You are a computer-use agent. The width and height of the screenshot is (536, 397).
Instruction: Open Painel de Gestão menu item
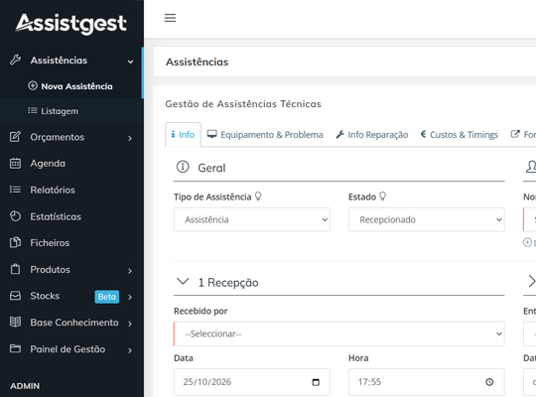coord(71,349)
